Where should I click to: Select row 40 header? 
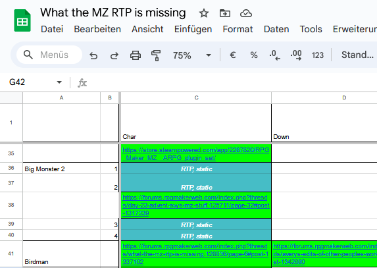coord(11,235)
